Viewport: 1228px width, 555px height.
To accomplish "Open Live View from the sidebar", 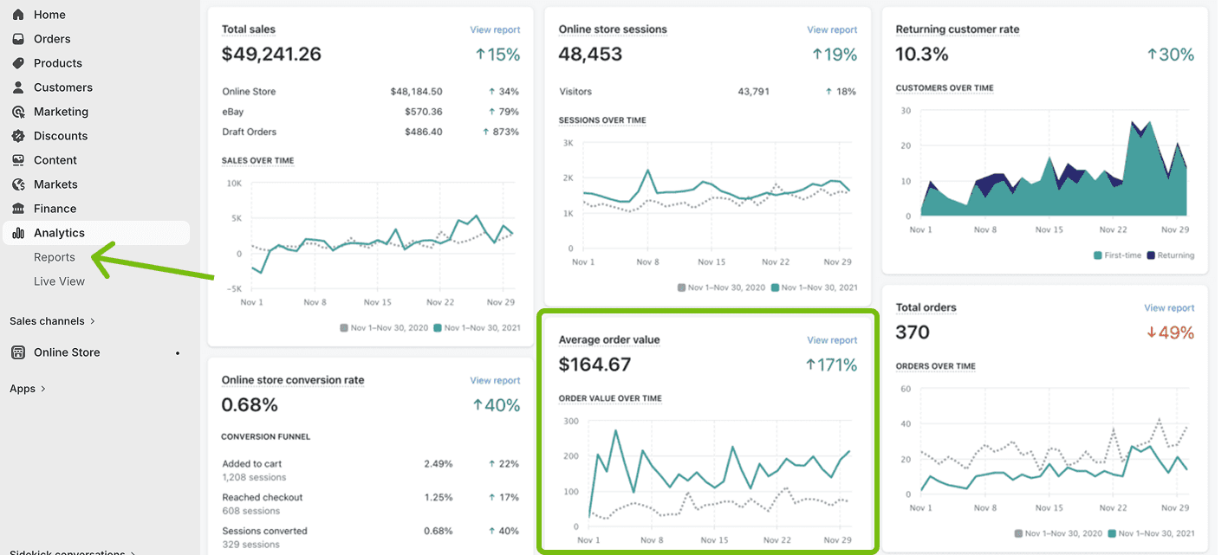I will pyautogui.click(x=59, y=281).
